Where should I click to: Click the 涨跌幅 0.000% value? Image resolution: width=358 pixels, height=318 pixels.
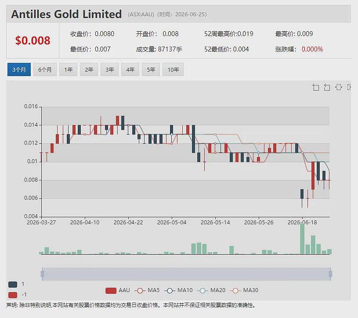(x=312, y=49)
